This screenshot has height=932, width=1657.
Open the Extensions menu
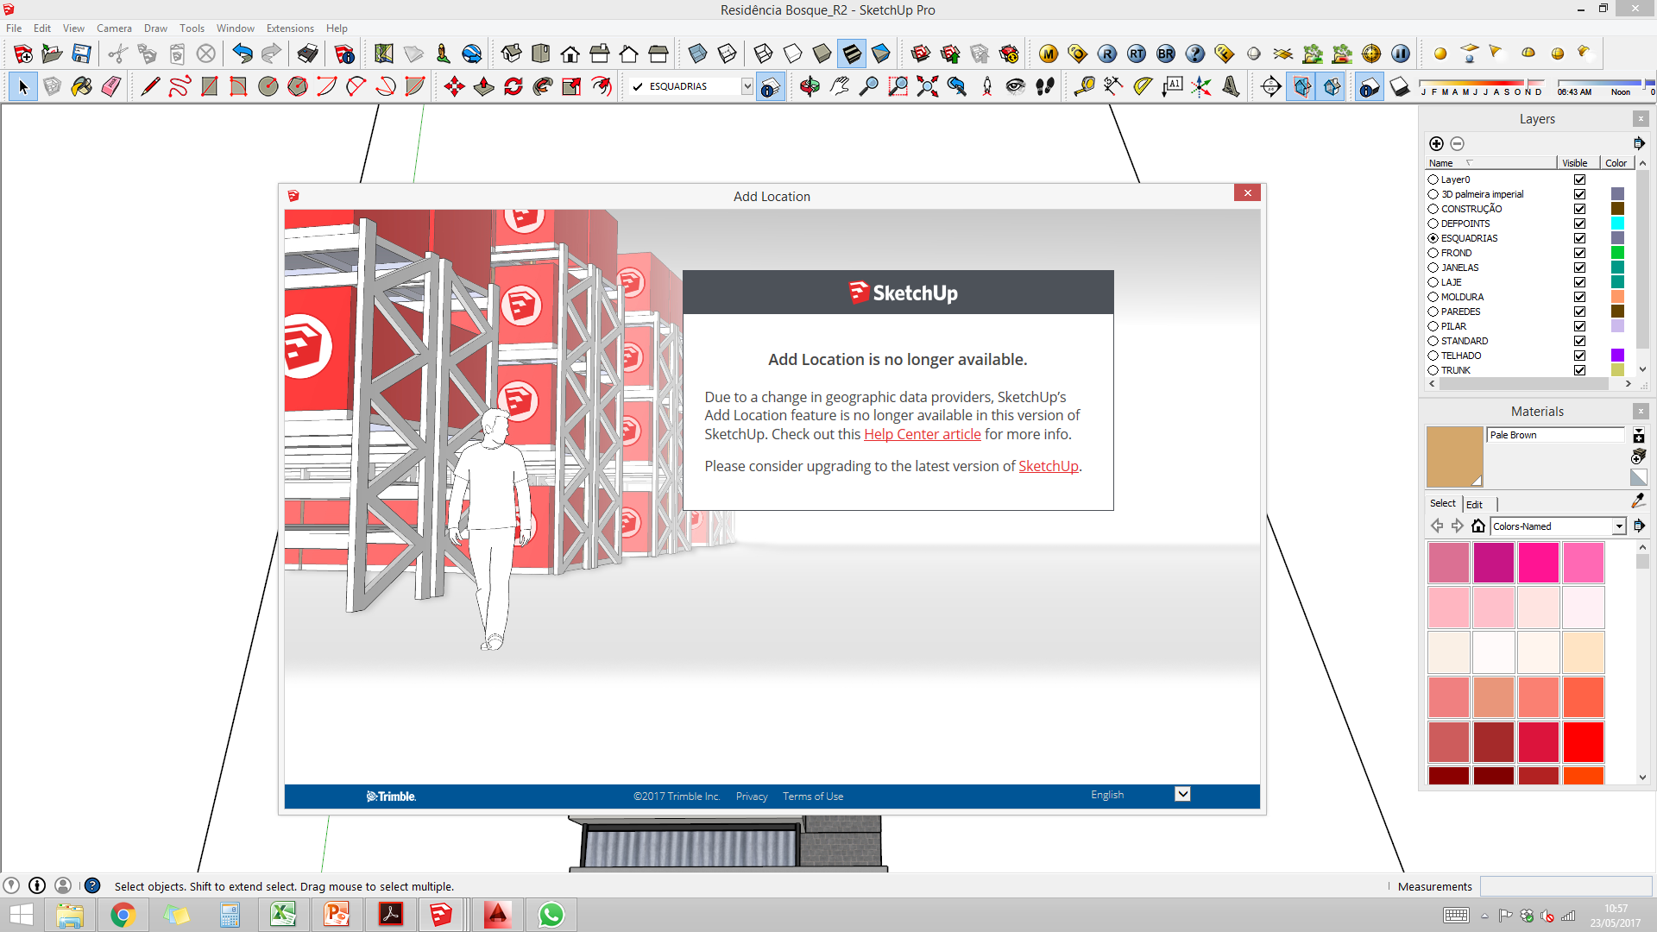coord(290,28)
